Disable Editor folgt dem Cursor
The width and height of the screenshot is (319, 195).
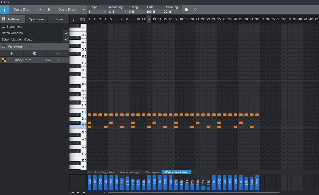[67, 39]
